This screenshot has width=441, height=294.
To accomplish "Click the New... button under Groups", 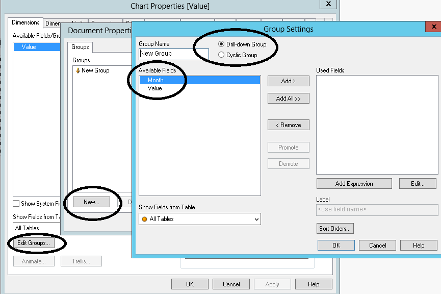I will tap(91, 202).
